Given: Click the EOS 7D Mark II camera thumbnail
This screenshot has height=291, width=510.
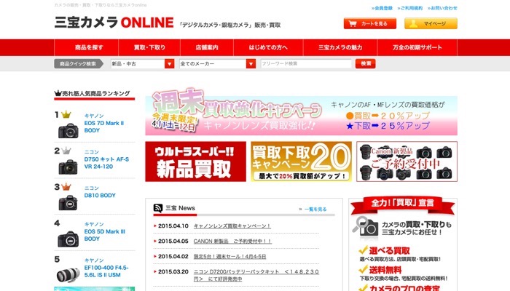Looking at the screenshot, I should click(68, 130).
